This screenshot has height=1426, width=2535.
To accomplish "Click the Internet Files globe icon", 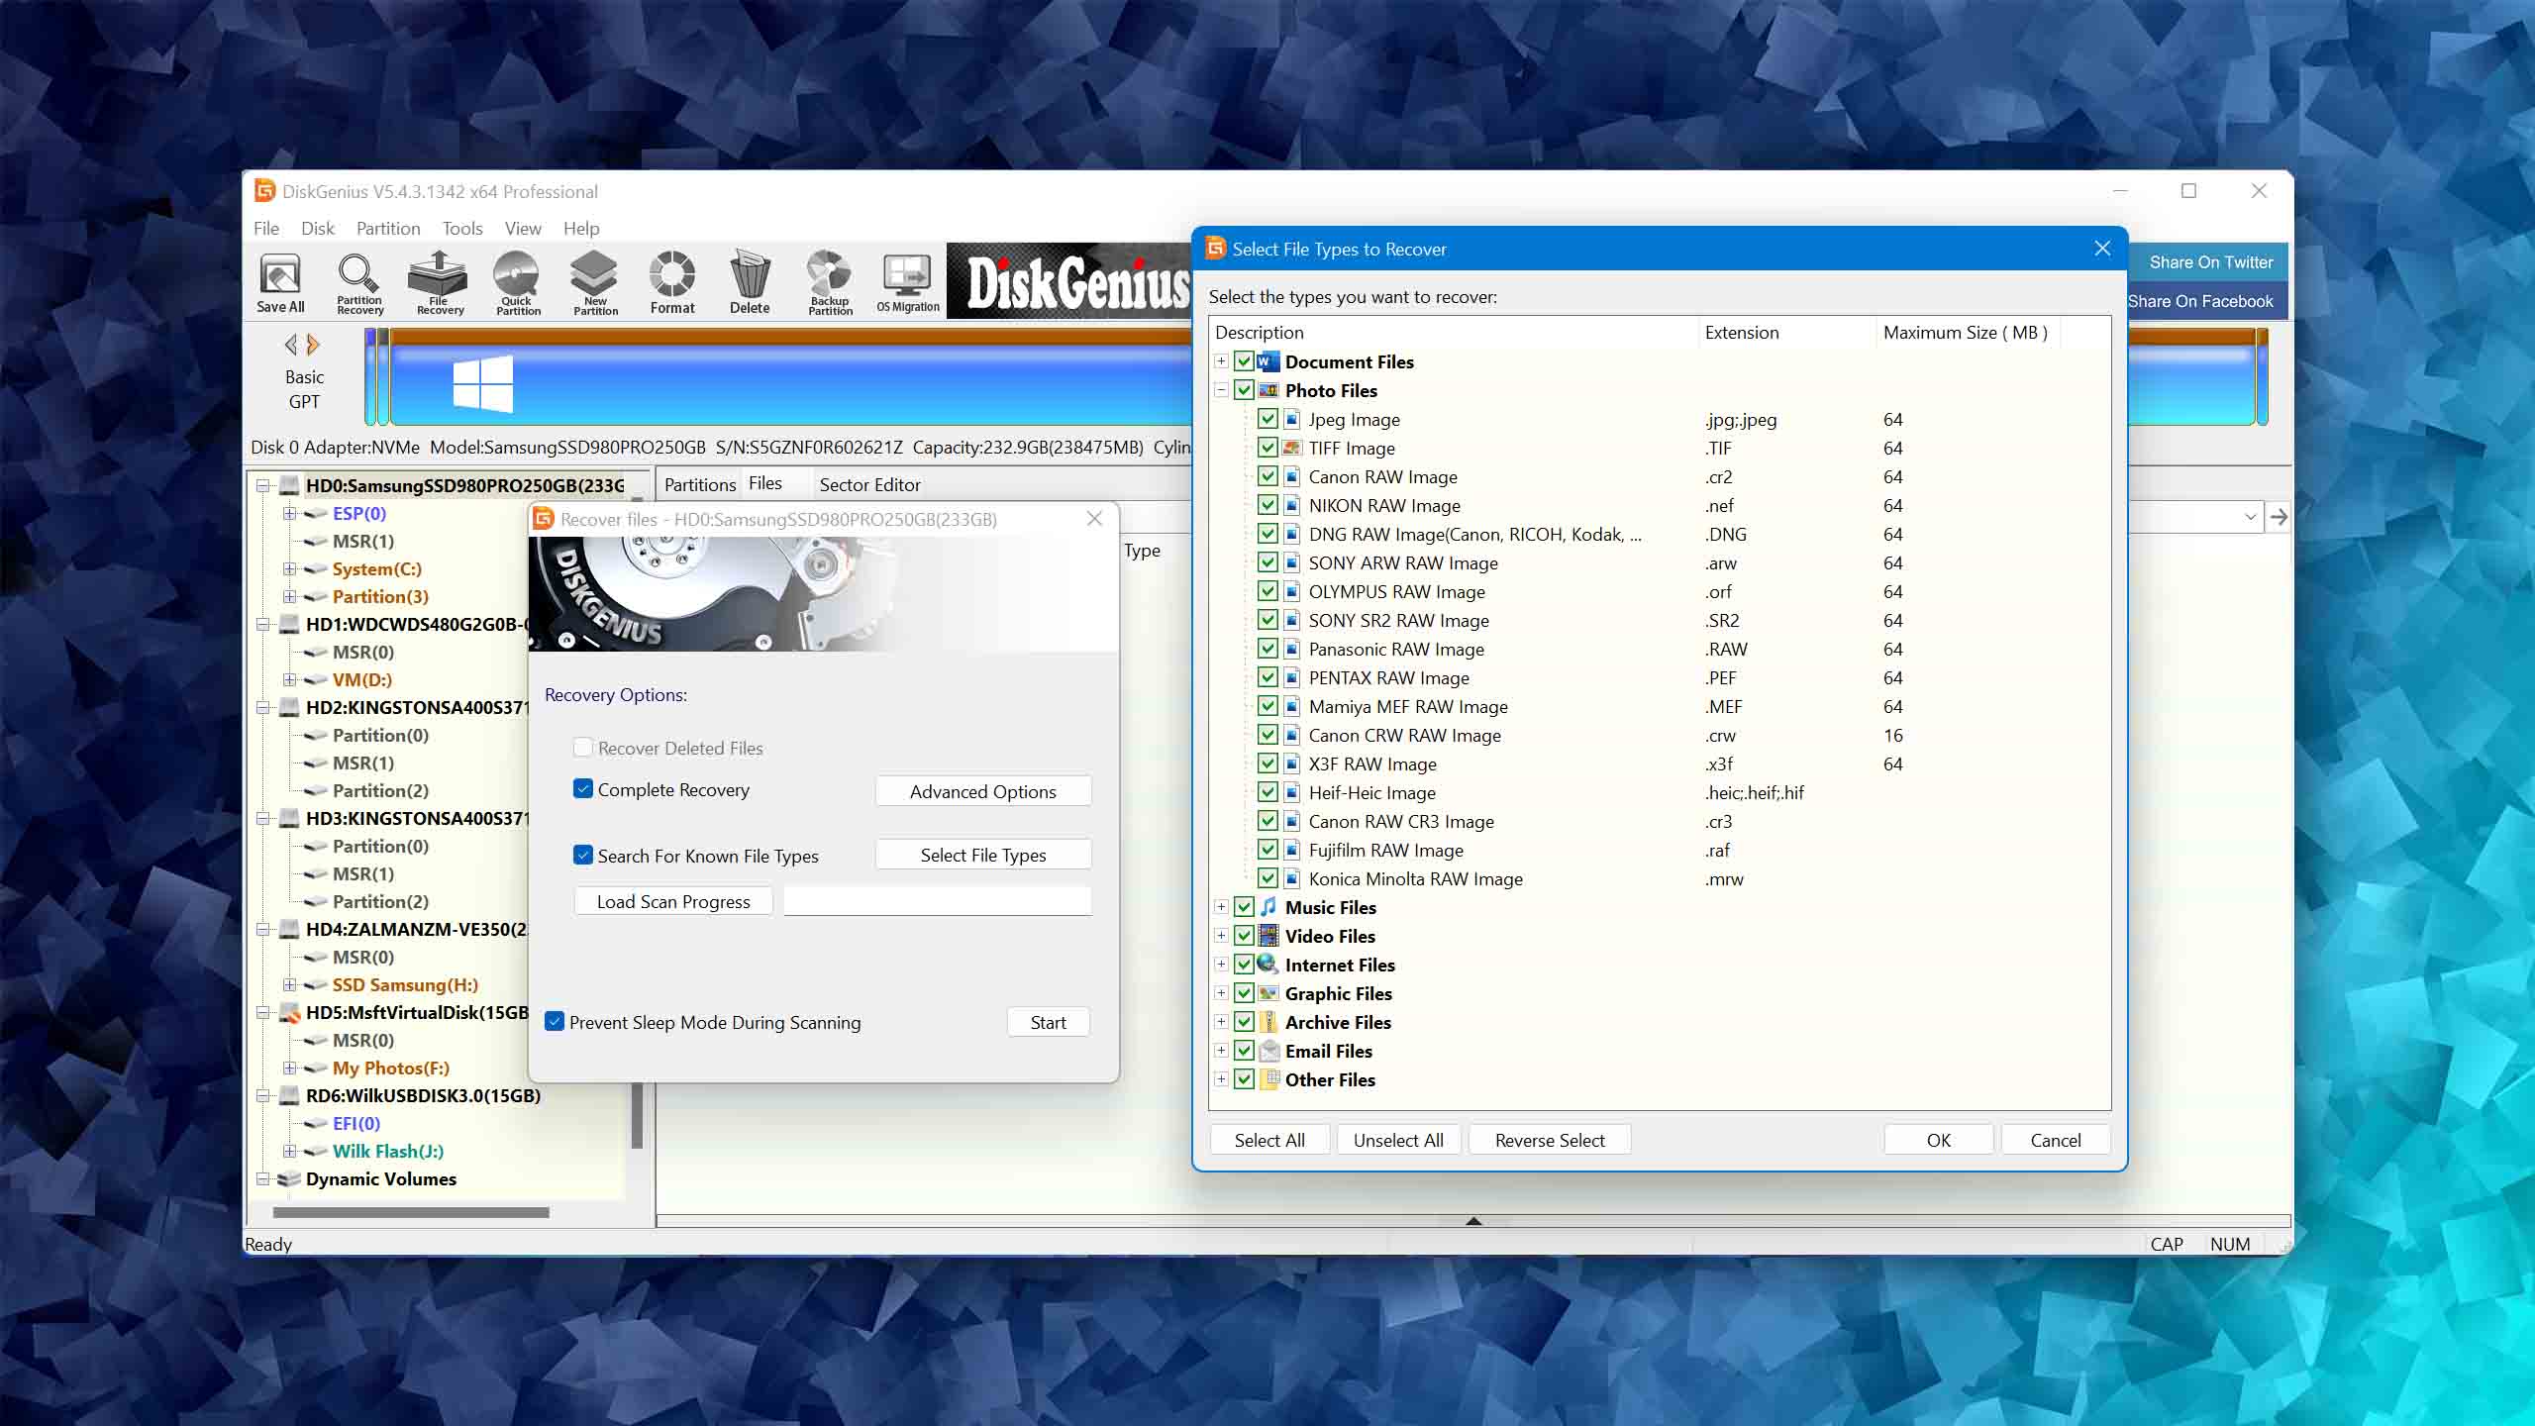I will pyautogui.click(x=1268, y=965).
